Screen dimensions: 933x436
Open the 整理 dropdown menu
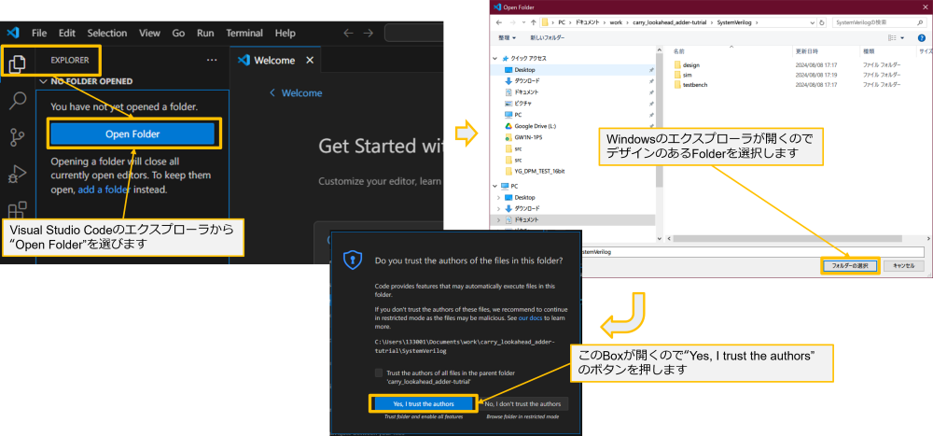pos(507,37)
